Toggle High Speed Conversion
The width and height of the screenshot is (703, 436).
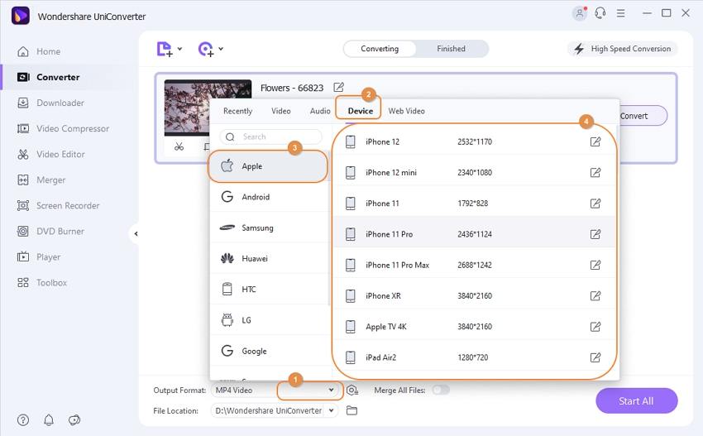(623, 49)
